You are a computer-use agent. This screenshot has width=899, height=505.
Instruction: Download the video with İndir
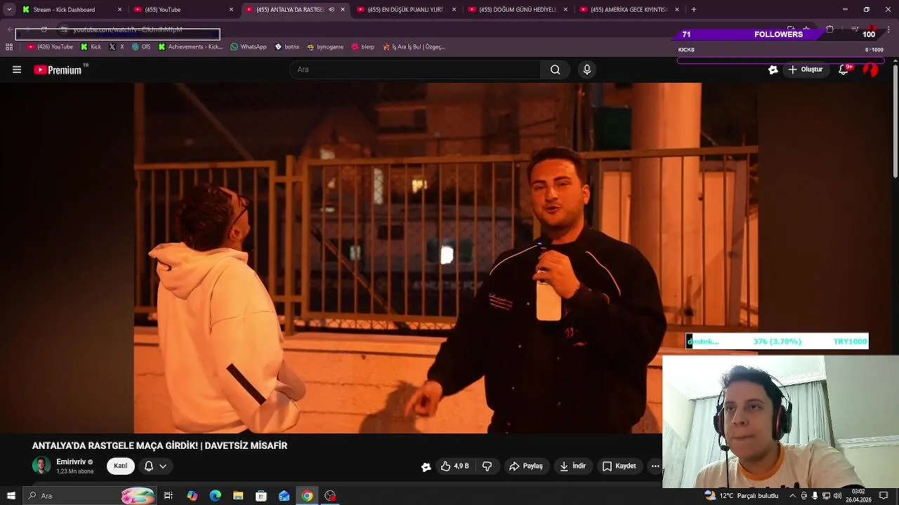572,466
